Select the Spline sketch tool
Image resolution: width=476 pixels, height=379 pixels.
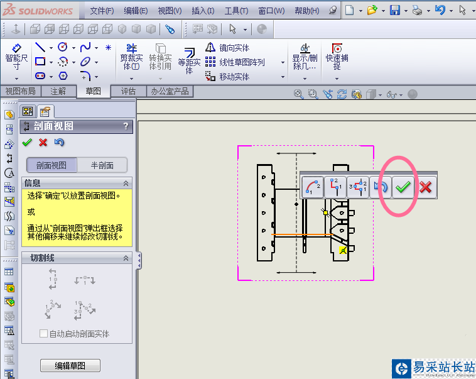pyautogui.click(x=85, y=47)
